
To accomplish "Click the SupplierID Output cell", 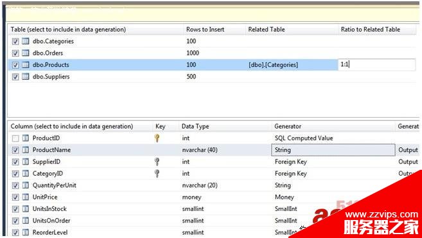I will (408, 162).
